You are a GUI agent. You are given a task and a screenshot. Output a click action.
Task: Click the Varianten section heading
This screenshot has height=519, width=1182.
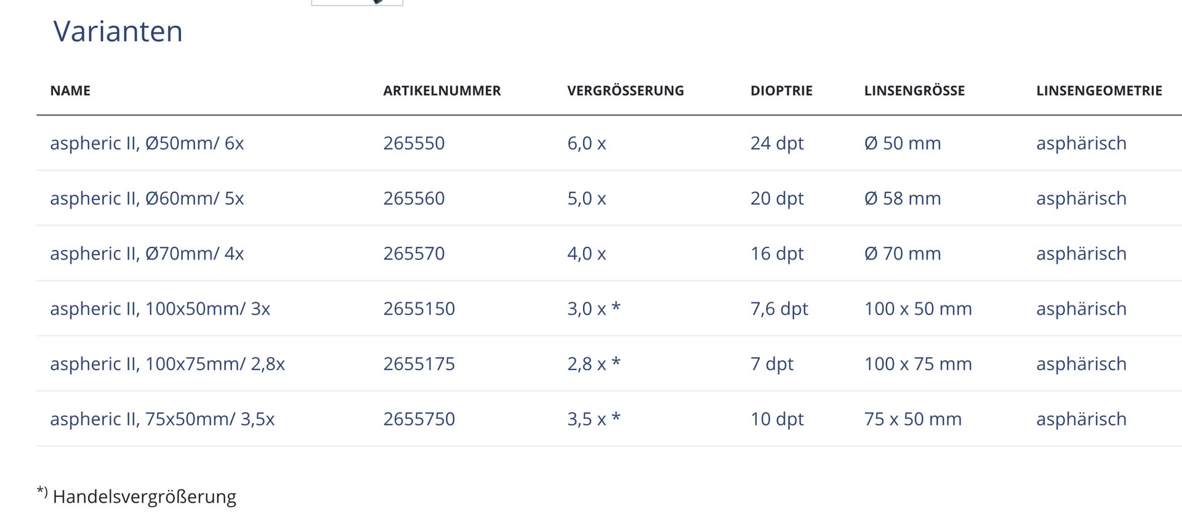118,31
